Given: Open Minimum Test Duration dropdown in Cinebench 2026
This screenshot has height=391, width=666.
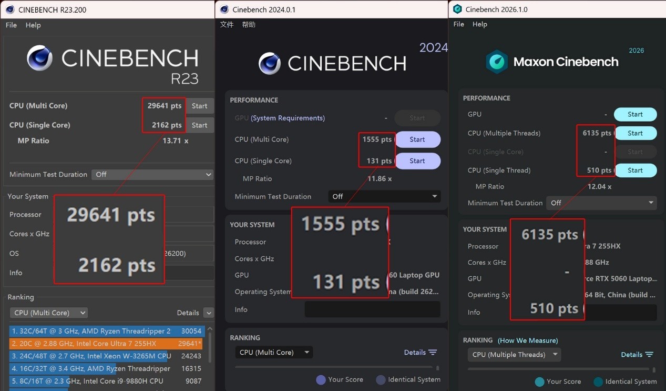Looking at the screenshot, I should [x=602, y=203].
